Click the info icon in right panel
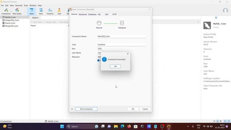231x130 pixels. (216, 18)
